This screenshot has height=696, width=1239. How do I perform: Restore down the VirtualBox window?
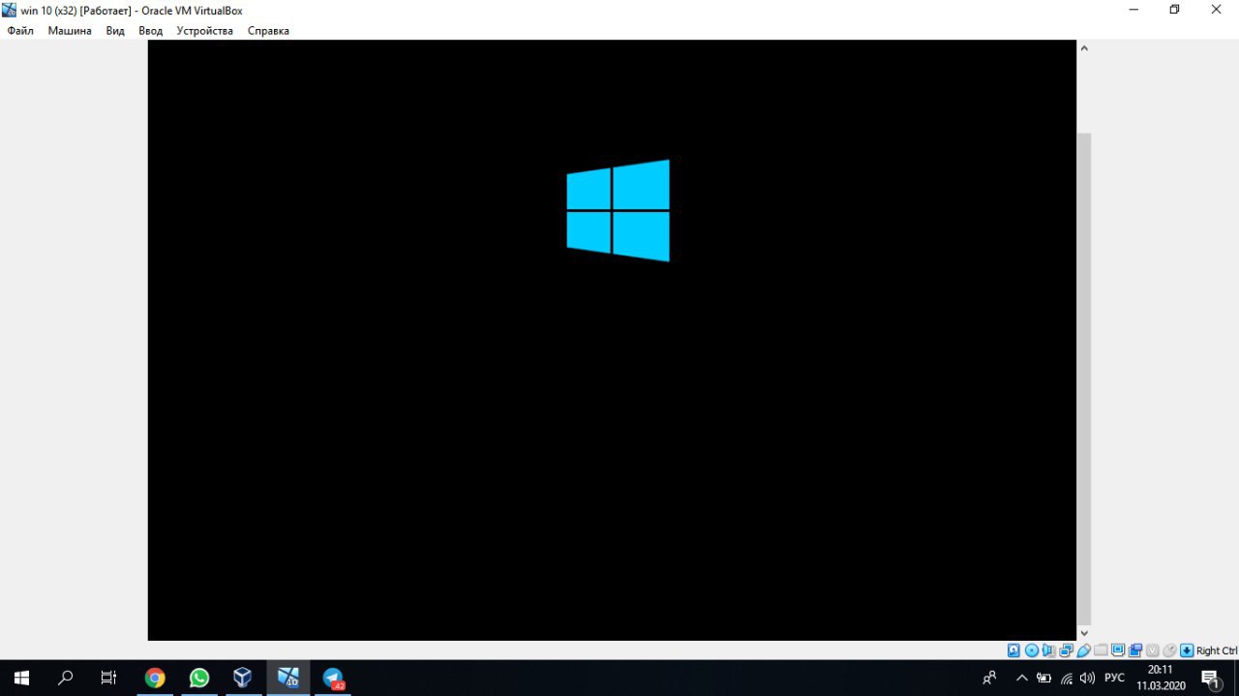point(1174,10)
